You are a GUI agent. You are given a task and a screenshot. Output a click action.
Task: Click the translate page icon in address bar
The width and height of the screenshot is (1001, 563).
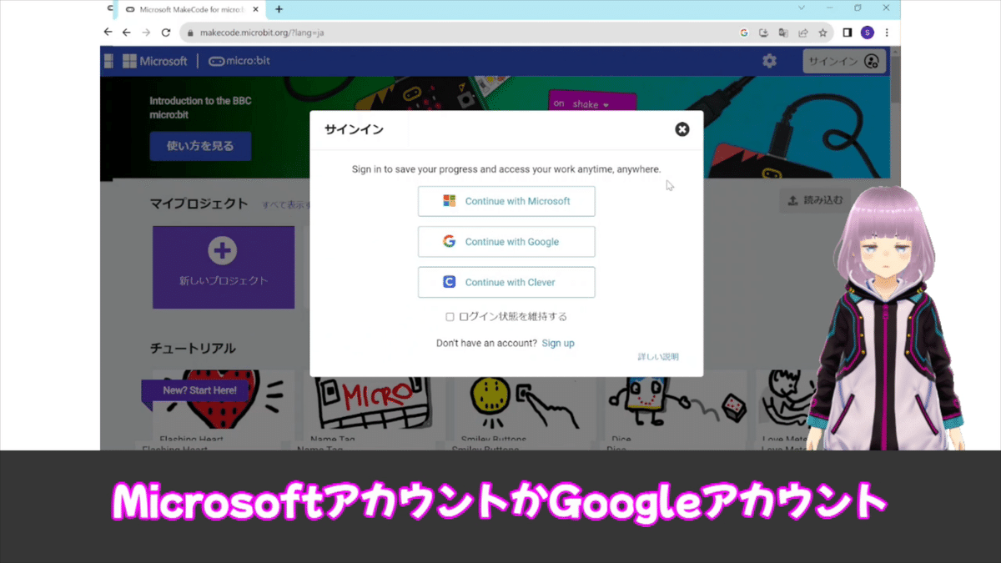click(x=783, y=33)
